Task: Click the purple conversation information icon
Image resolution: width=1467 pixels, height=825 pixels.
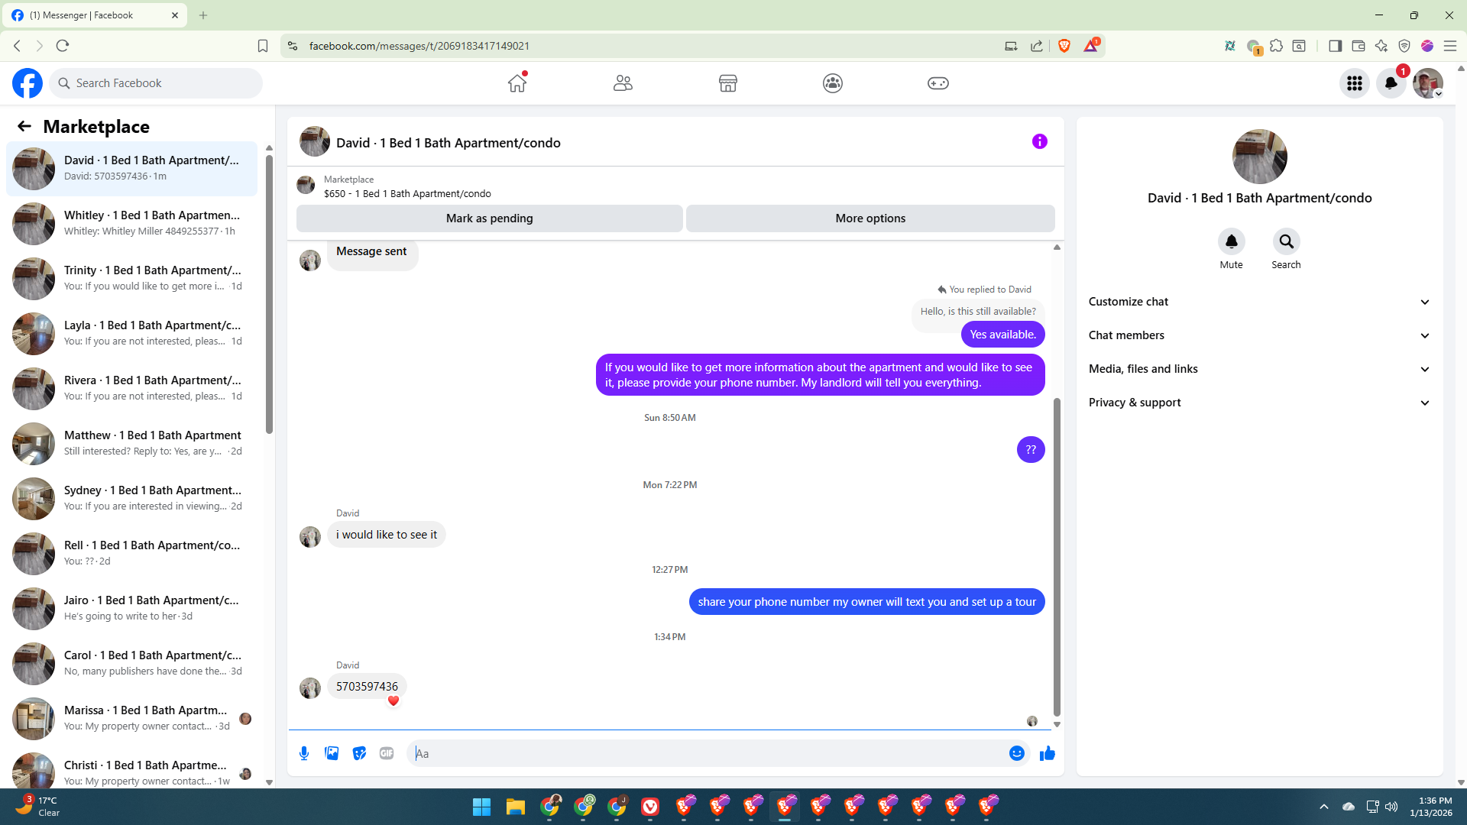Action: pos(1039,141)
